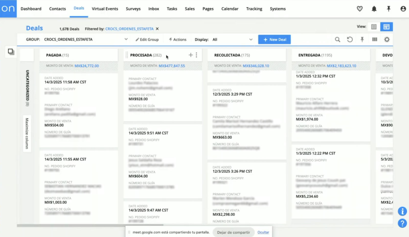
Task: Expand the GROUP dropdown for CROCS_ORDENES_ESTAFETA
Action: pos(126,39)
